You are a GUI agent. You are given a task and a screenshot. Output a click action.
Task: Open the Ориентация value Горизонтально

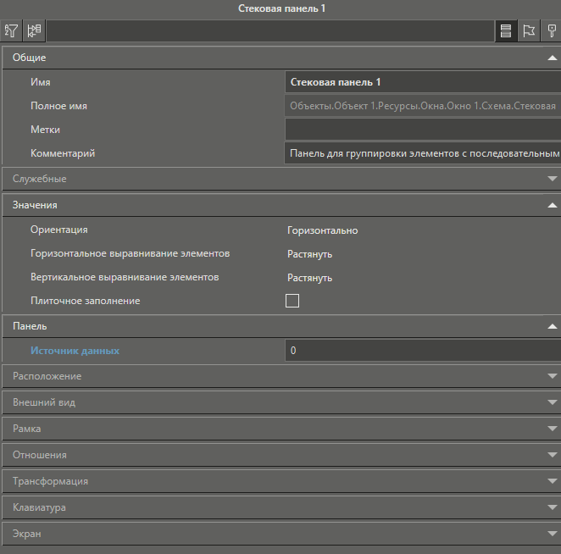(x=322, y=230)
